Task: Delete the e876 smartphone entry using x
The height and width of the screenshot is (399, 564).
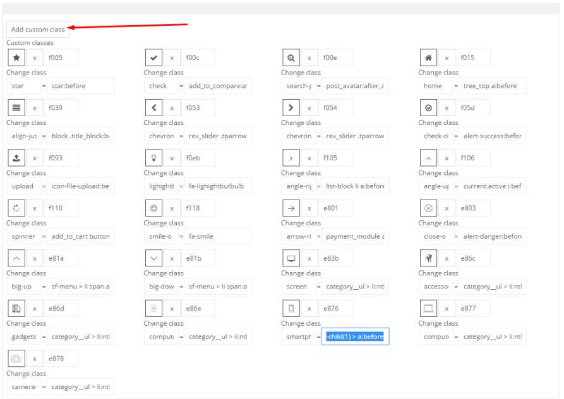Action: coord(309,309)
